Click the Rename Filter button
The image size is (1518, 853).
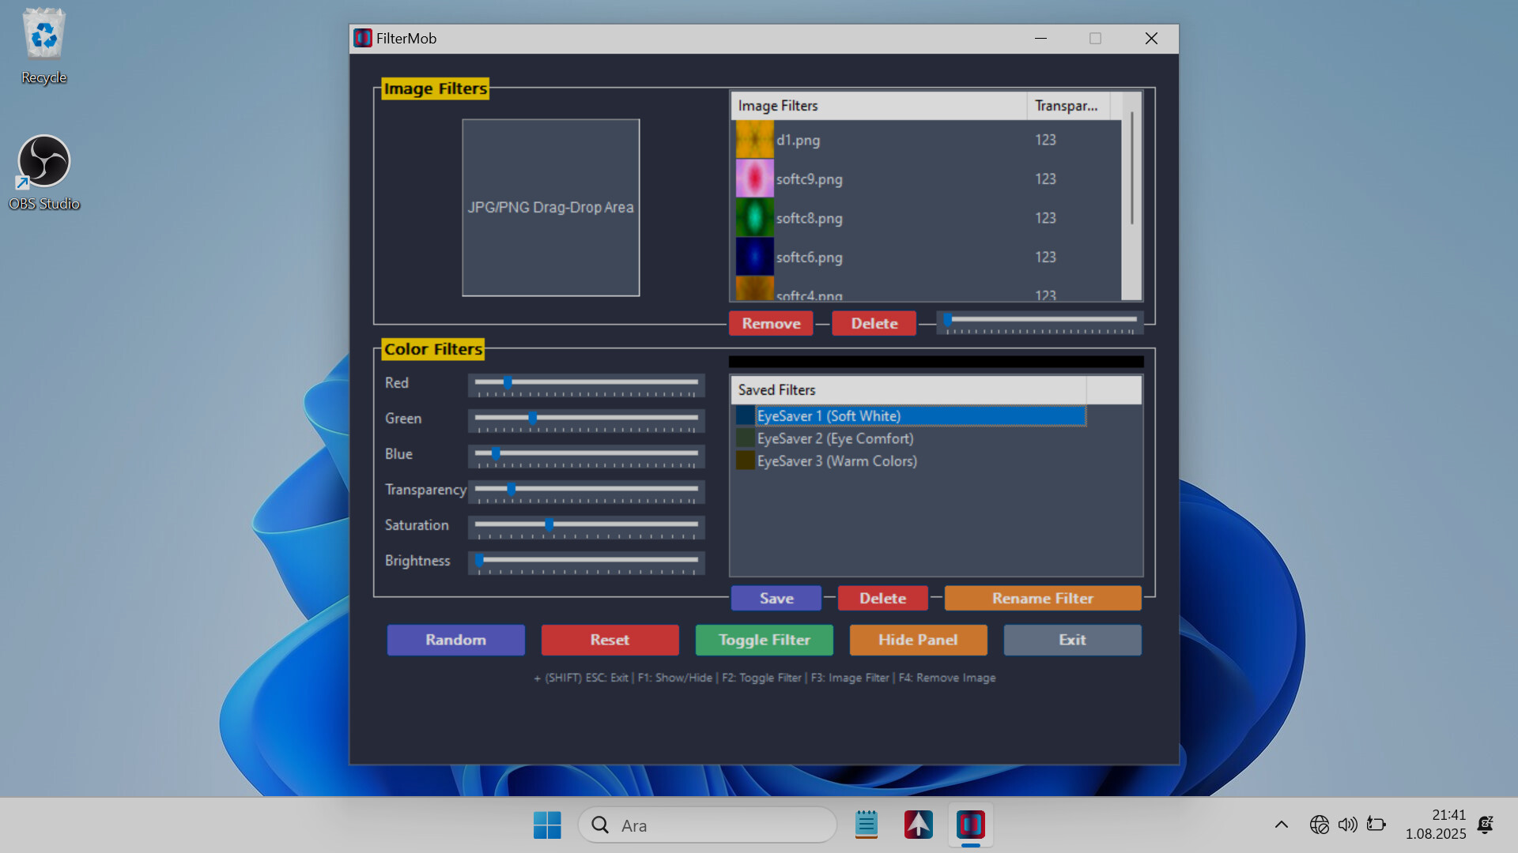1042,599
